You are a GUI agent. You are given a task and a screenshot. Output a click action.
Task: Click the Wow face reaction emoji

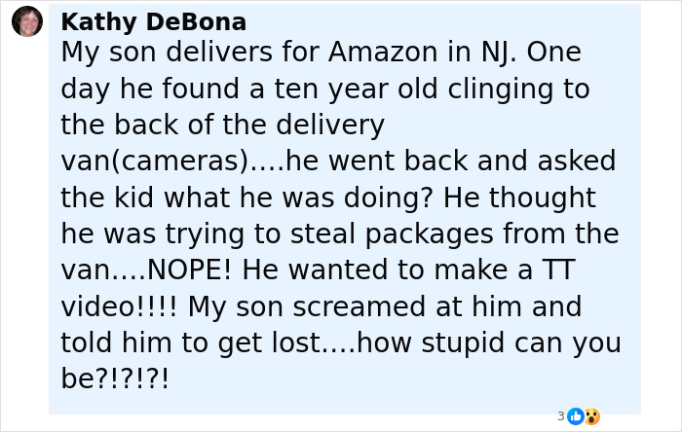tap(591, 416)
